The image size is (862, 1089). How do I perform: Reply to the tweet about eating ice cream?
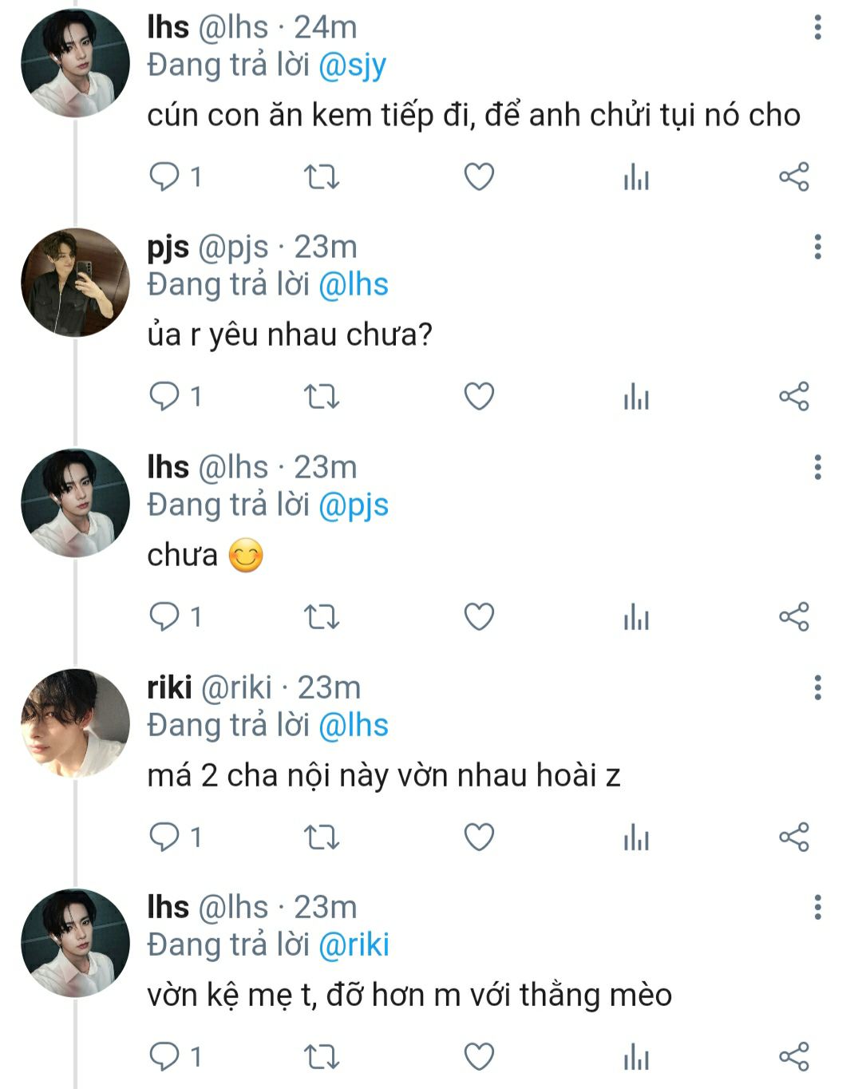pos(164,176)
